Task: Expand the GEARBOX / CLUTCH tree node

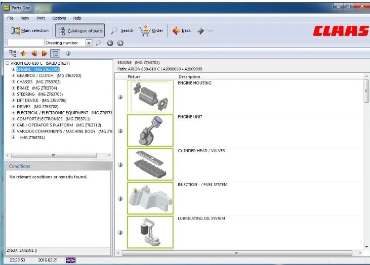Action: coord(14,76)
